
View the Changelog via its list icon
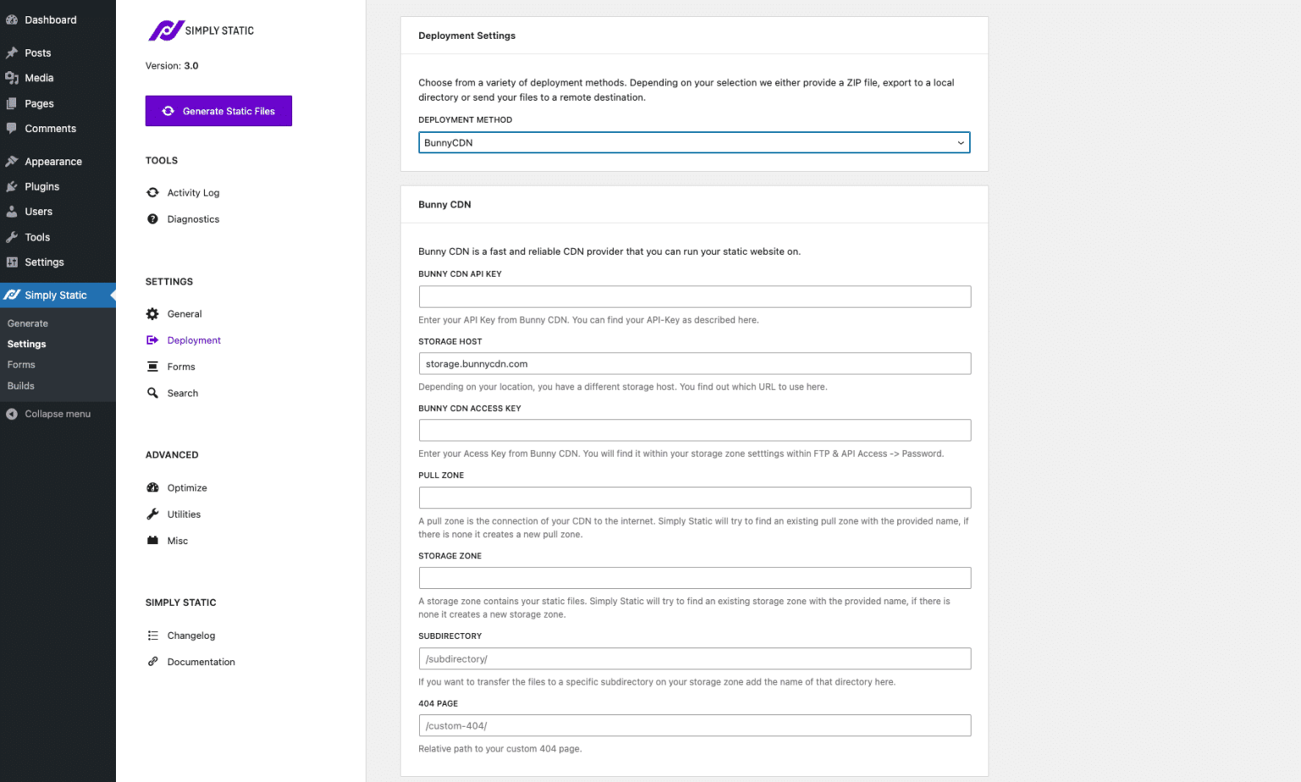coord(152,635)
